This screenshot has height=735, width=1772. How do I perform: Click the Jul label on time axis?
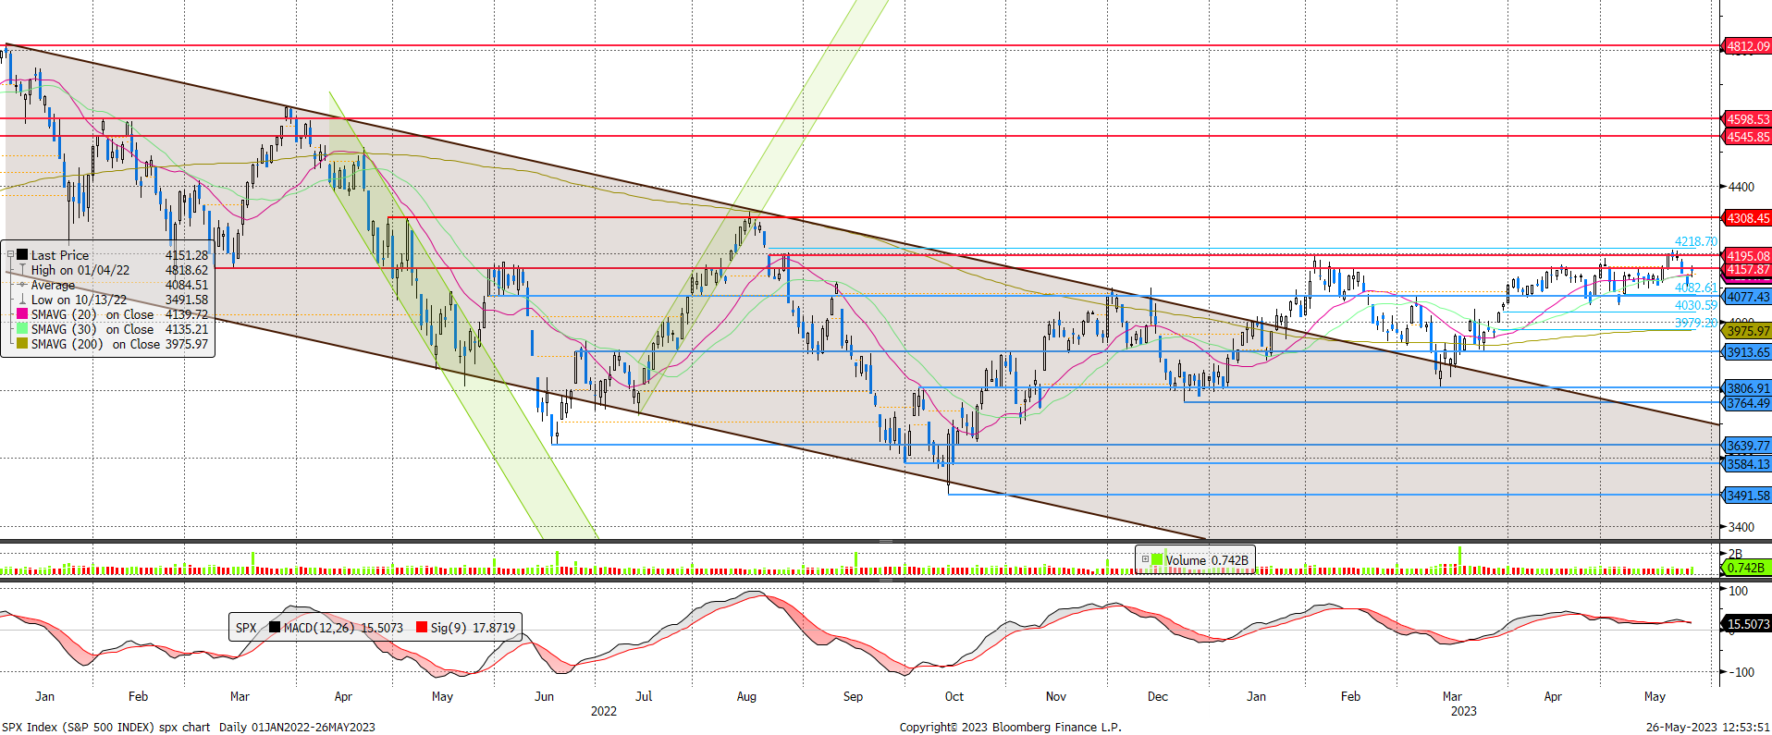[644, 696]
